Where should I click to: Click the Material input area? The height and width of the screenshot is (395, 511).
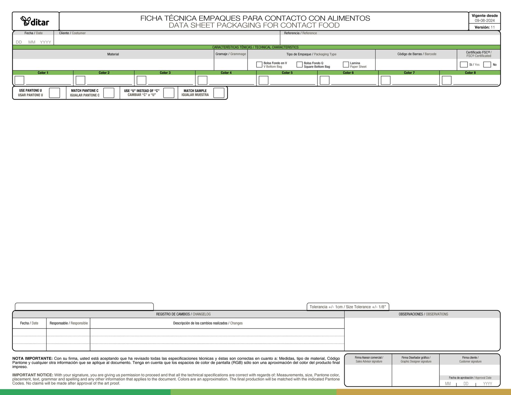point(113,65)
